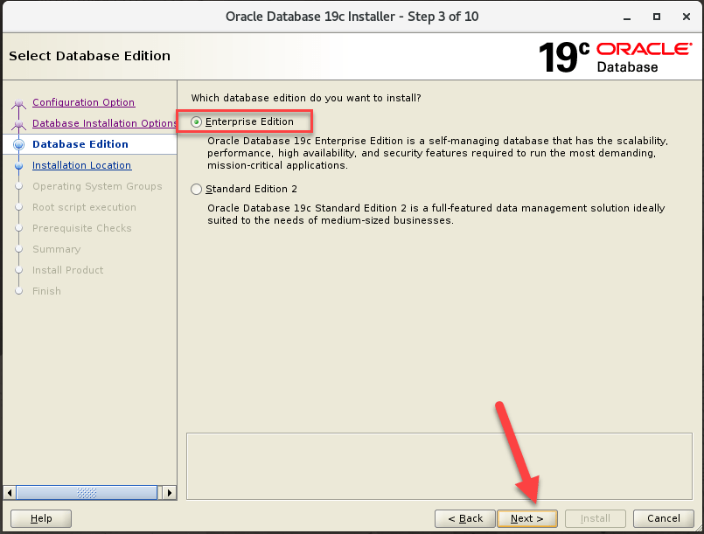Choose the Standard Edition 2 option

(x=196, y=190)
